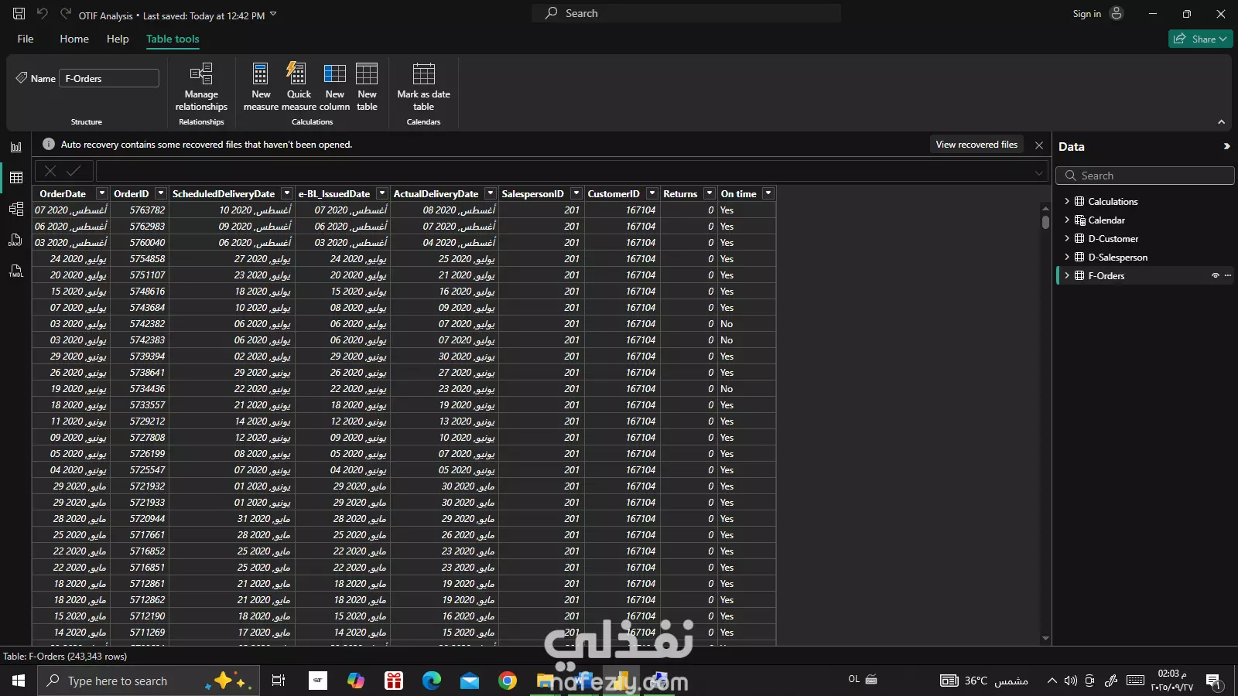Collapse the Data pane
Image resolution: width=1238 pixels, height=696 pixels.
click(1226, 146)
